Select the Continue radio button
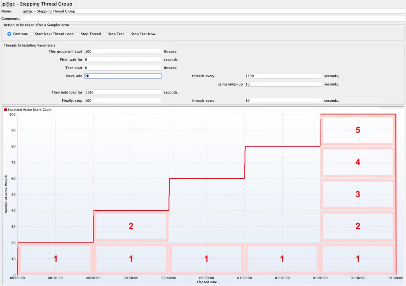406x286 pixels. click(10, 34)
